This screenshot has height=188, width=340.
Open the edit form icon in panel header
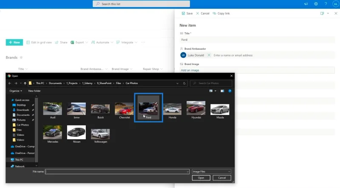(x=322, y=14)
